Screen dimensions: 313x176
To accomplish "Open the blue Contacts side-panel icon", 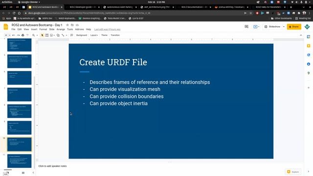I will tap(309, 64).
